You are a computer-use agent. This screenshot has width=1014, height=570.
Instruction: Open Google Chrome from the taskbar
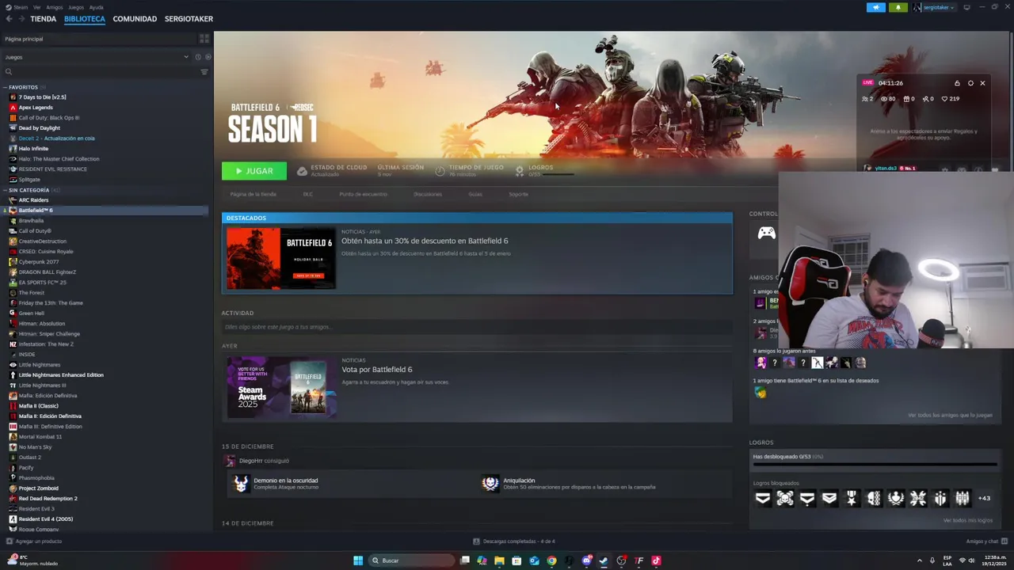(551, 560)
